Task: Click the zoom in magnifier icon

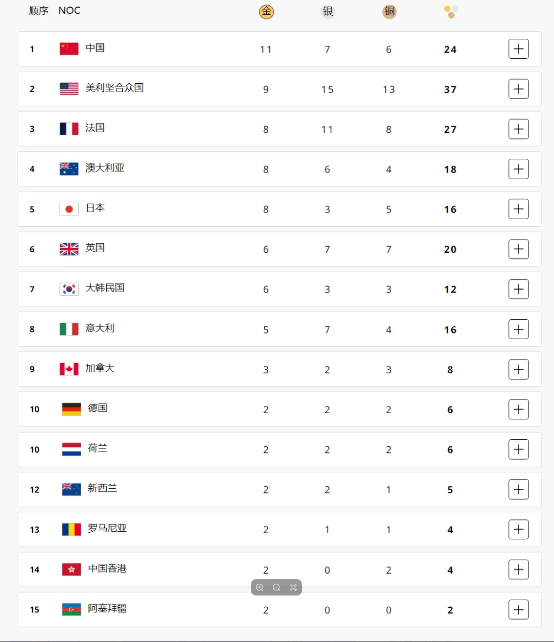Action: point(260,587)
